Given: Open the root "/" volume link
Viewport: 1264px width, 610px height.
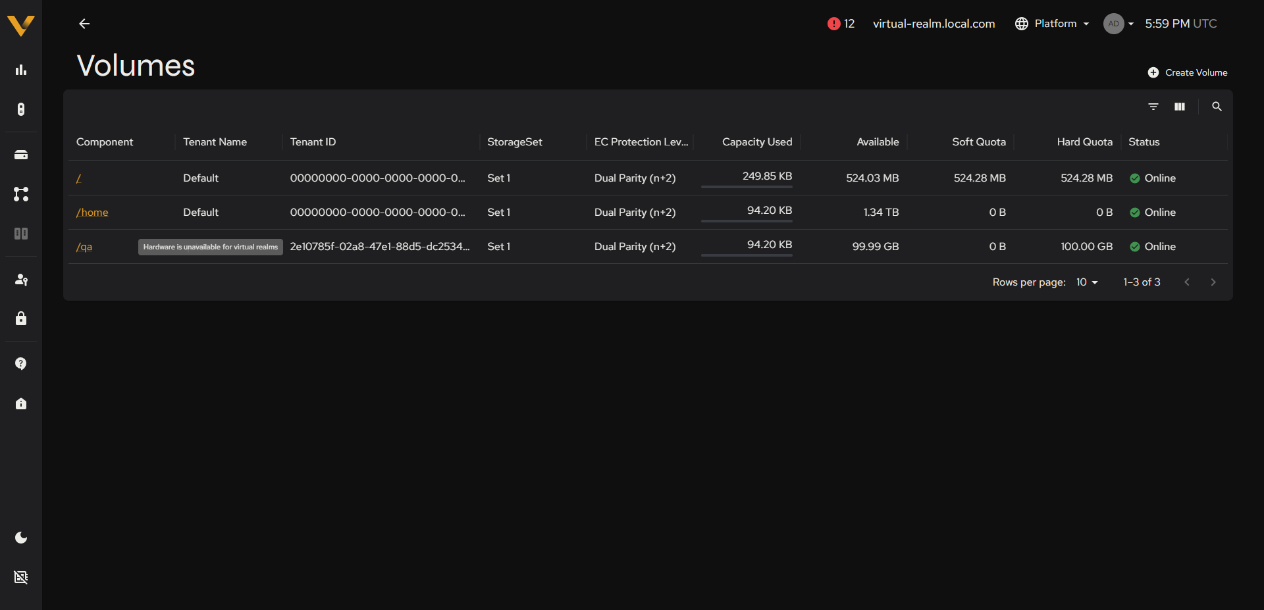Looking at the screenshot, I should pyautogui.click(x=78, y=178).
